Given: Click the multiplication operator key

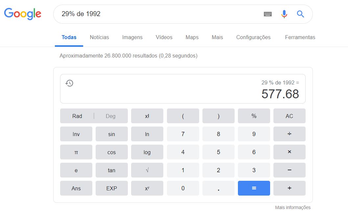Looking at the screenshot, I should 290,152.
